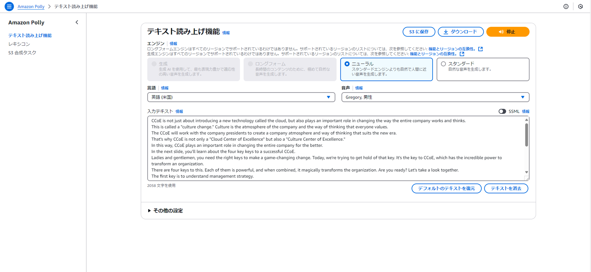This screenshot has width=591, height=272.
Task: Click デフォルトのテキストを復元 button
Action: pyautogui.click(x=447, y=188)
